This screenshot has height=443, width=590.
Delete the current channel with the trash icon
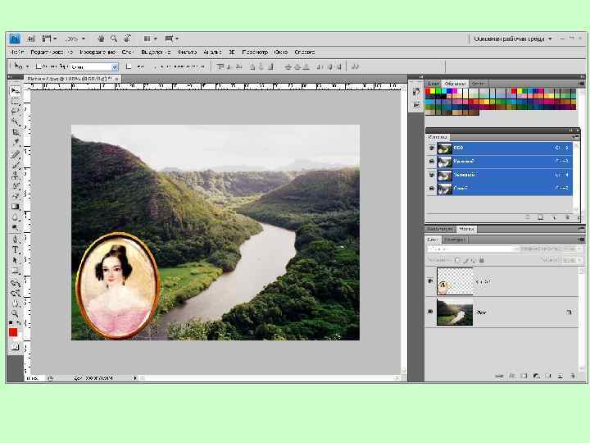pos(567,217)
